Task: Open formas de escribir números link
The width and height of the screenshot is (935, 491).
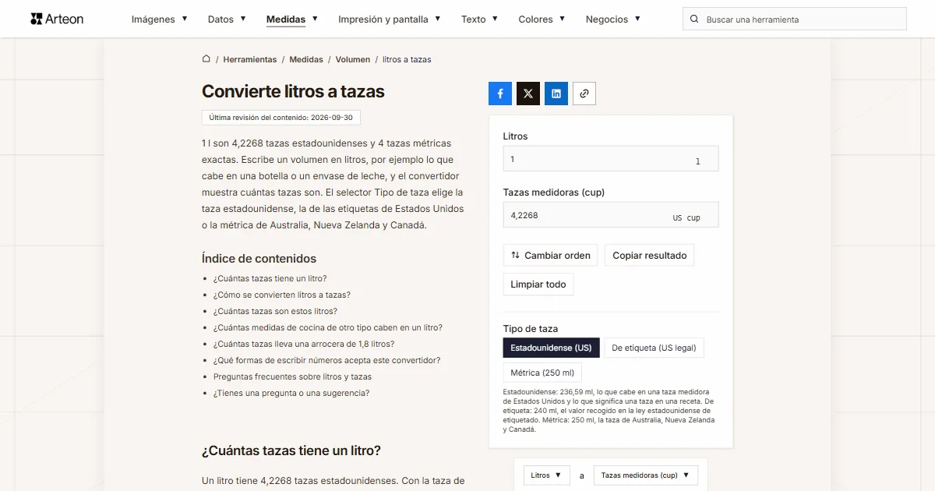Action: coord(327,360)
